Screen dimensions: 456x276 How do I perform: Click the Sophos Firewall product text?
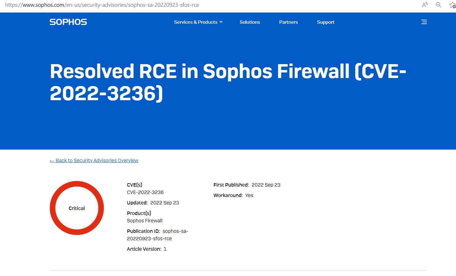(x=145, y=221)
